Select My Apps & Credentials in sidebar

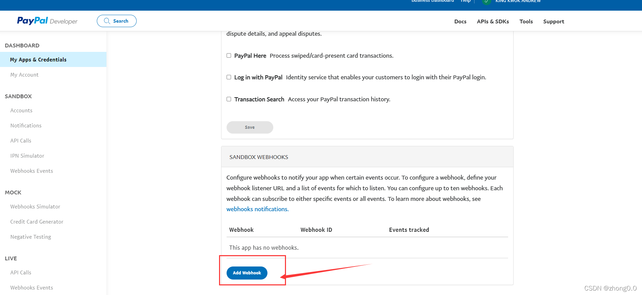click(x=53, y=59)
